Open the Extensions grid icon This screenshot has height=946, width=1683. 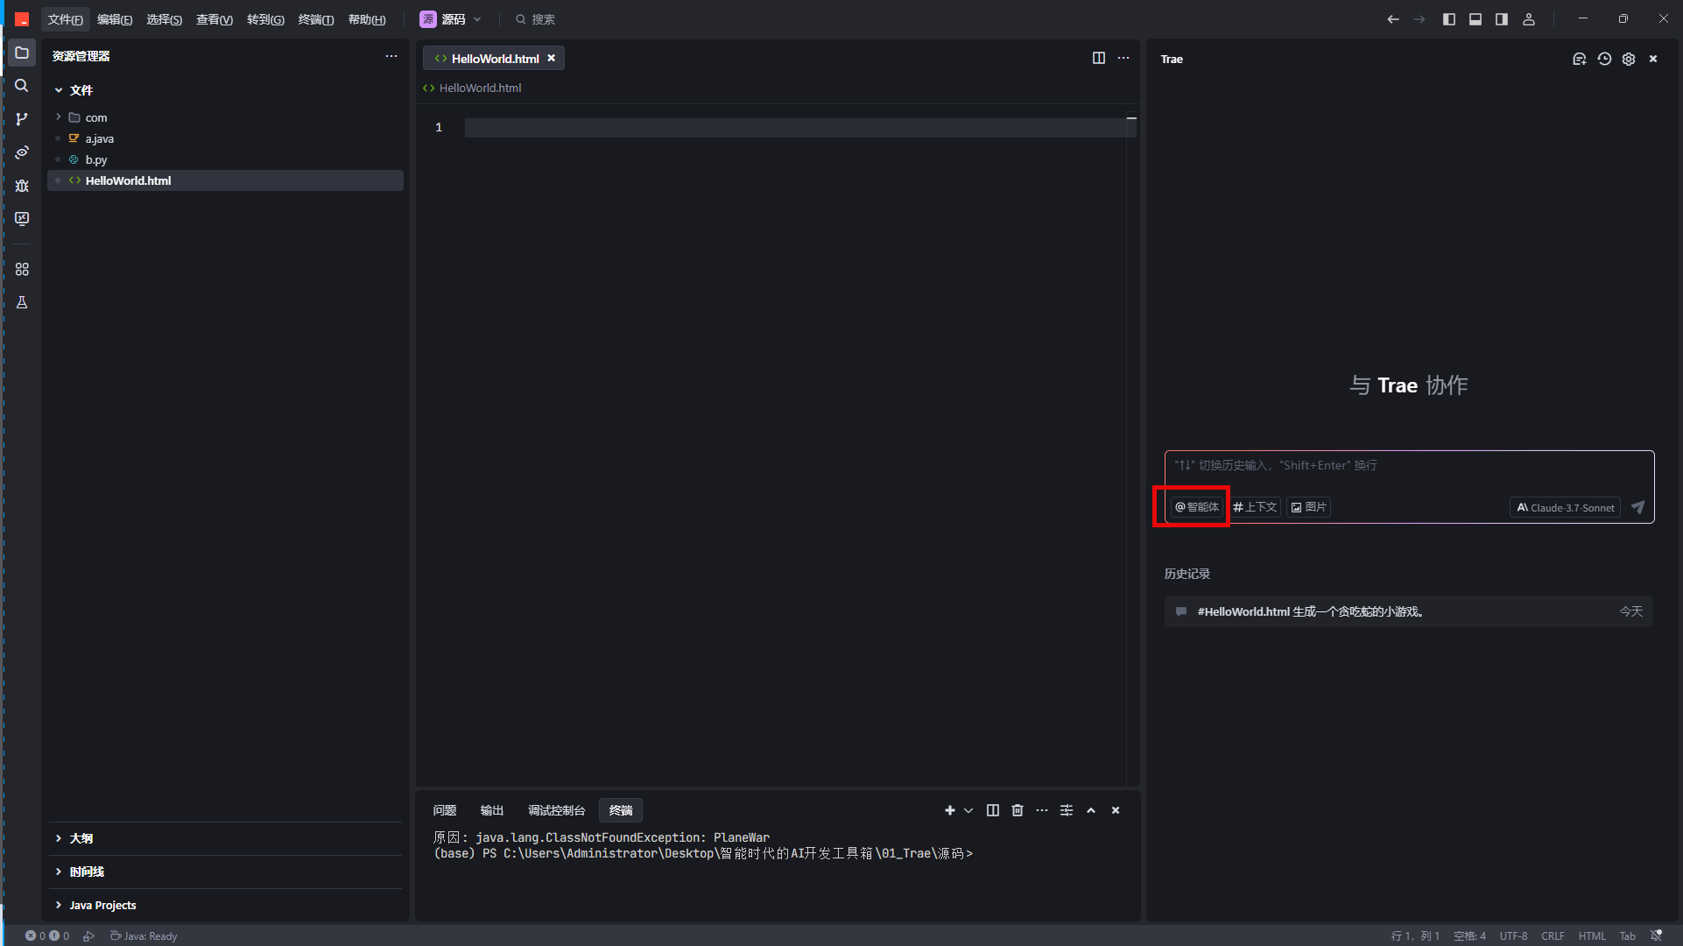tap(22, 269)
